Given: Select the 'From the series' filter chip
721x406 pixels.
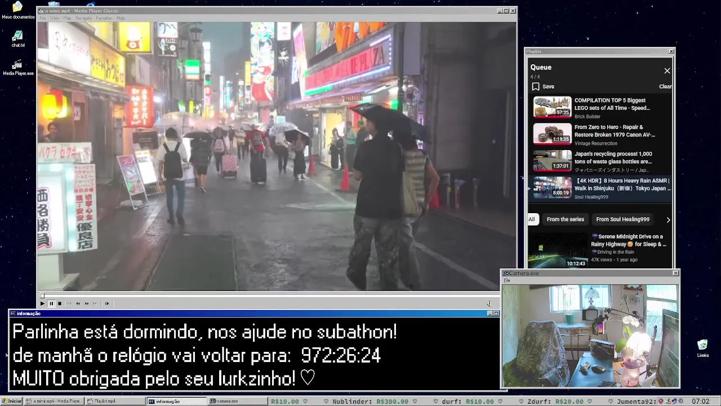Looking at the screenshot, I should (x=566, y=219).
